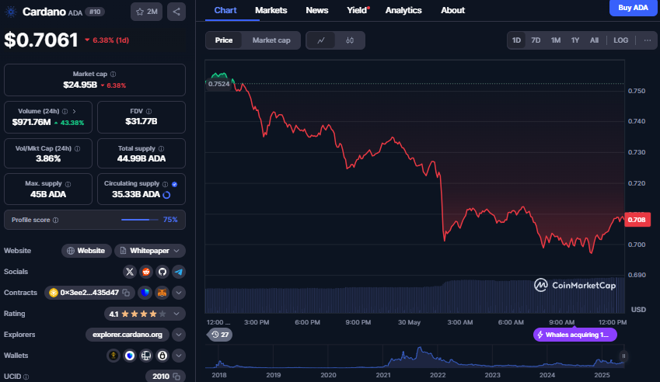Image resolution: width=660 pixels, height=382 pixels.
Task: Select the Market cap view toggle
Action: pyautogui.click(x=271, y=40)
